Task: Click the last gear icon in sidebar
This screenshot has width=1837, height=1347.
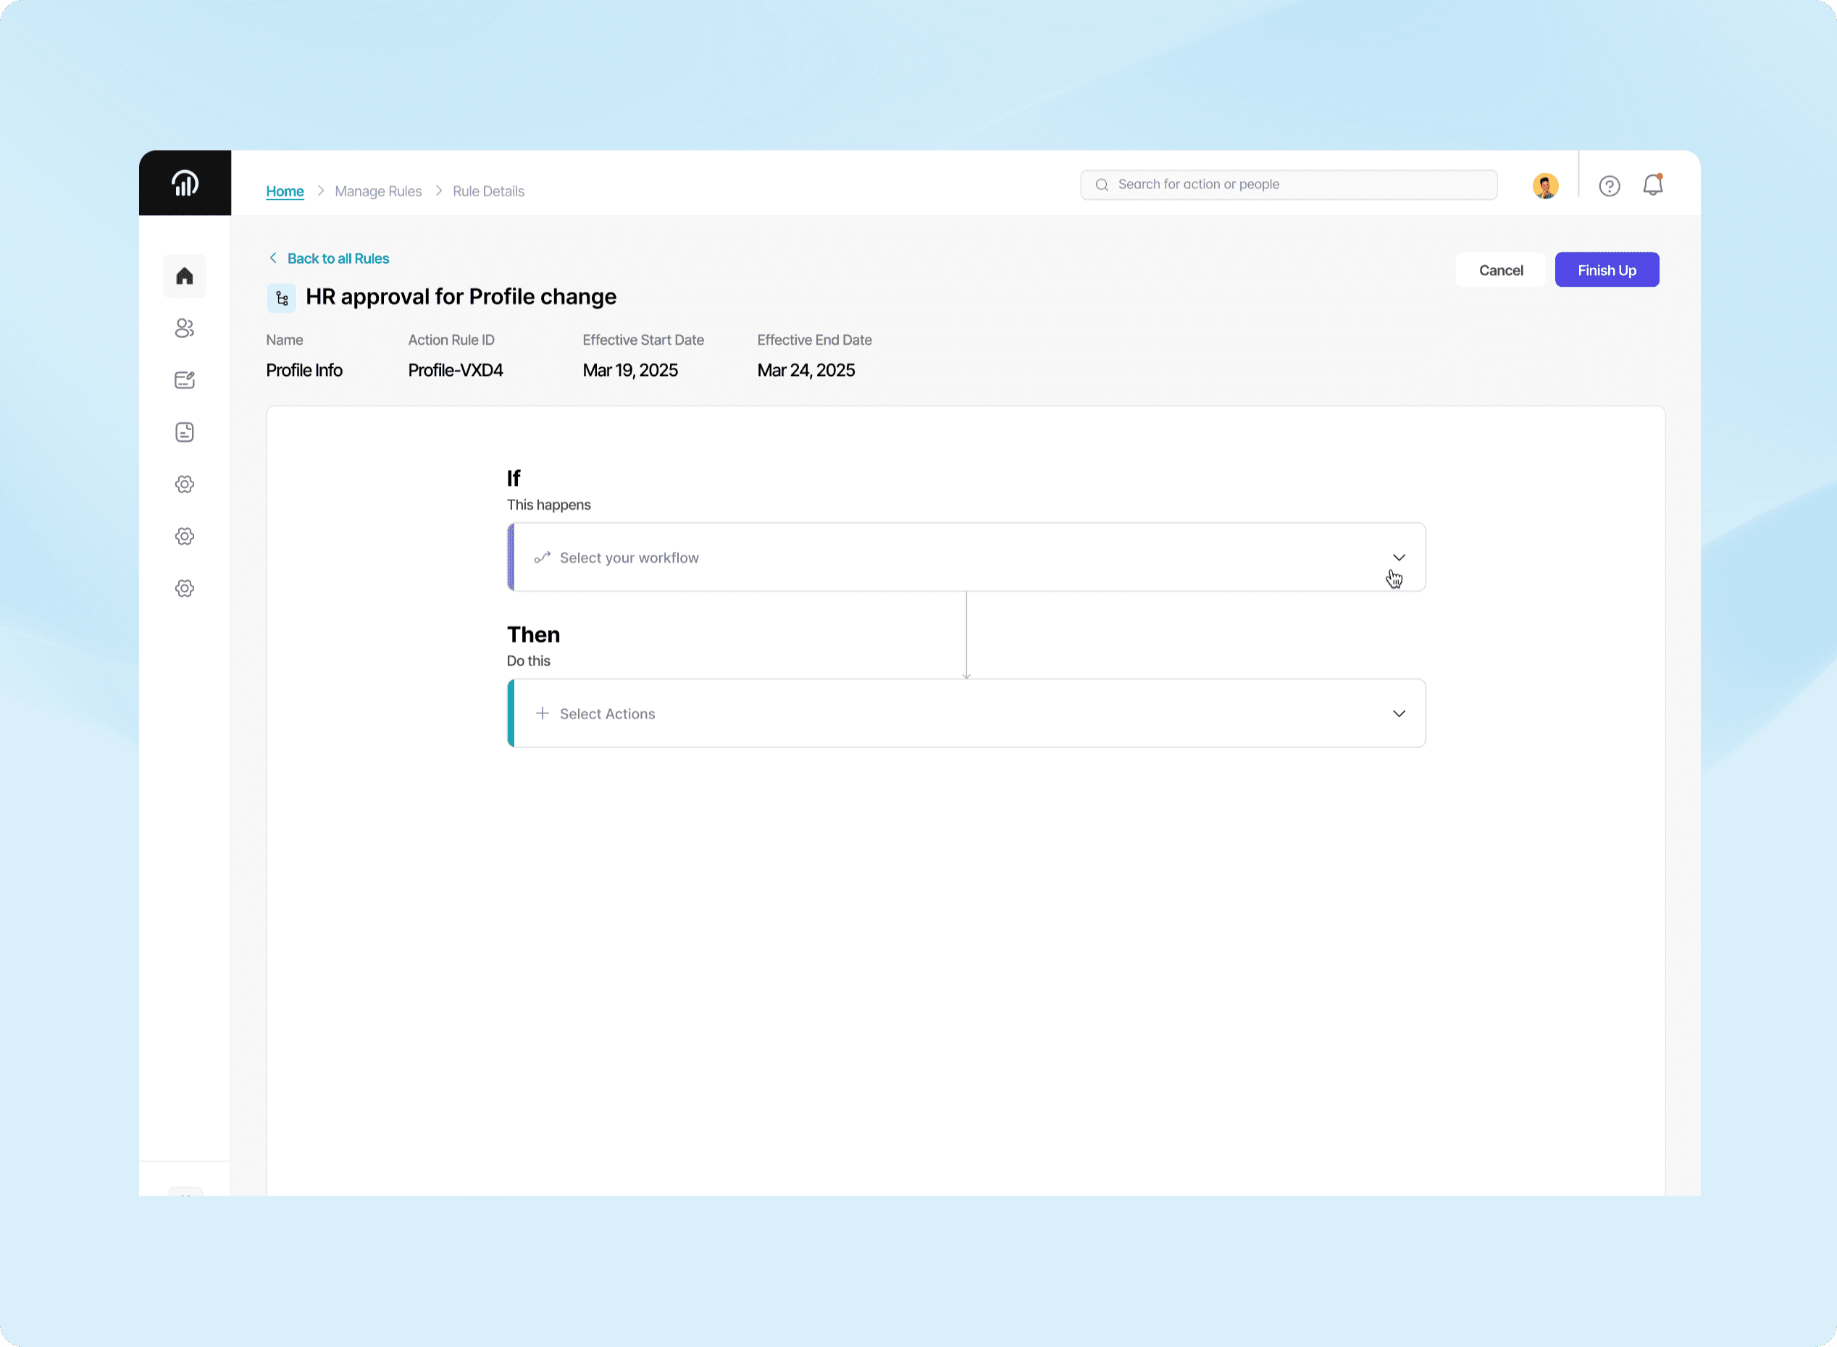Action: [x=184, y=589]
